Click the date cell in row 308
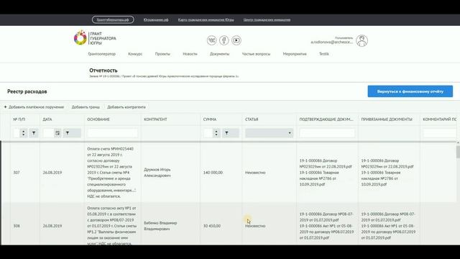Viewport: 460px width, 259px height. [52, 226]
